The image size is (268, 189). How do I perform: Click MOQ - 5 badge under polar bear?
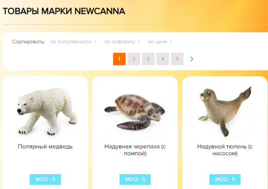(x=45, y=180)
